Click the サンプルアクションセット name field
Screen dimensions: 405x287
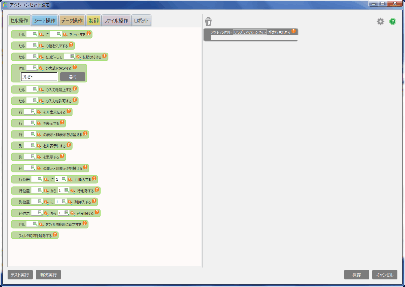(x=250, y=32)
